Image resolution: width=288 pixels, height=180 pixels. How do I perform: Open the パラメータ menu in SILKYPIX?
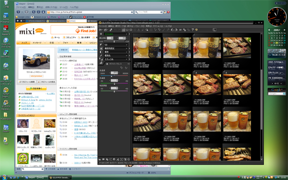139,26
